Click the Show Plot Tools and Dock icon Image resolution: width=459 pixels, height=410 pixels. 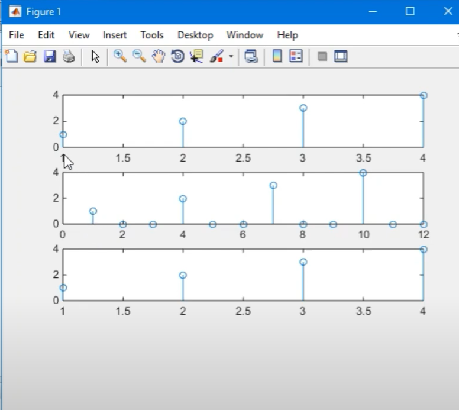(341, 56)
